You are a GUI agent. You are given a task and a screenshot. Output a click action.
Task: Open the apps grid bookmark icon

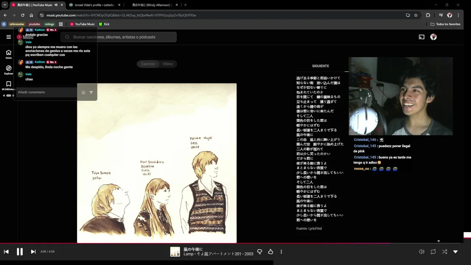coord(61,24)
